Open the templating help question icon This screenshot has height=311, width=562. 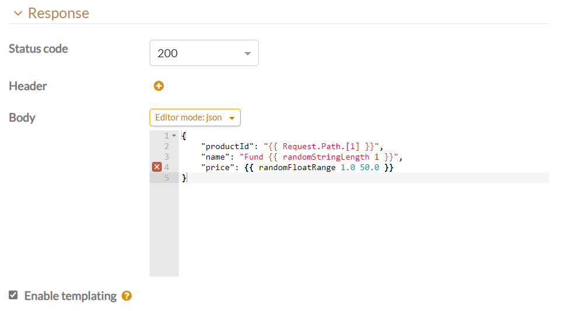pos(127,296)
